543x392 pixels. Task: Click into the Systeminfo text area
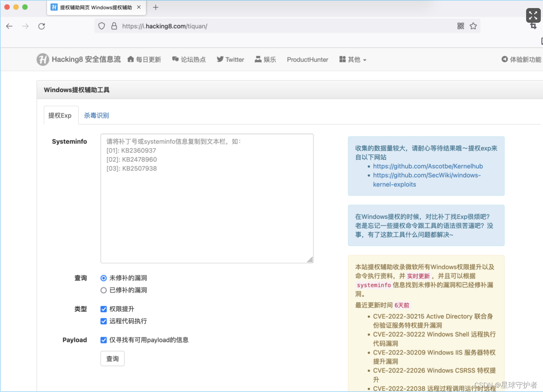click(x=207, y=198)
